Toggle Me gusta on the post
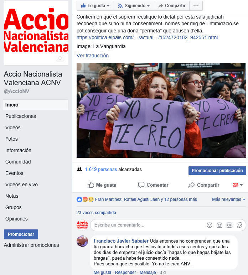This screenshot has width=248, height=275. point(102,185)
